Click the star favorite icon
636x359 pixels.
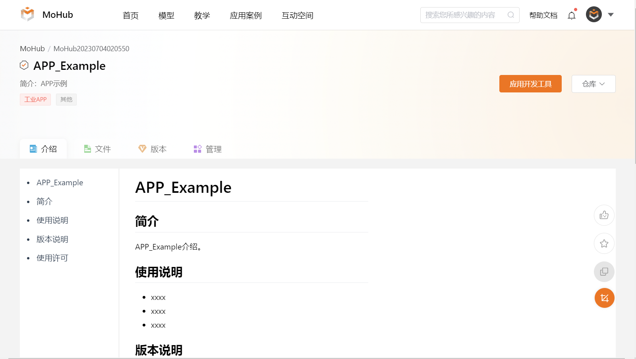(604, 243)
